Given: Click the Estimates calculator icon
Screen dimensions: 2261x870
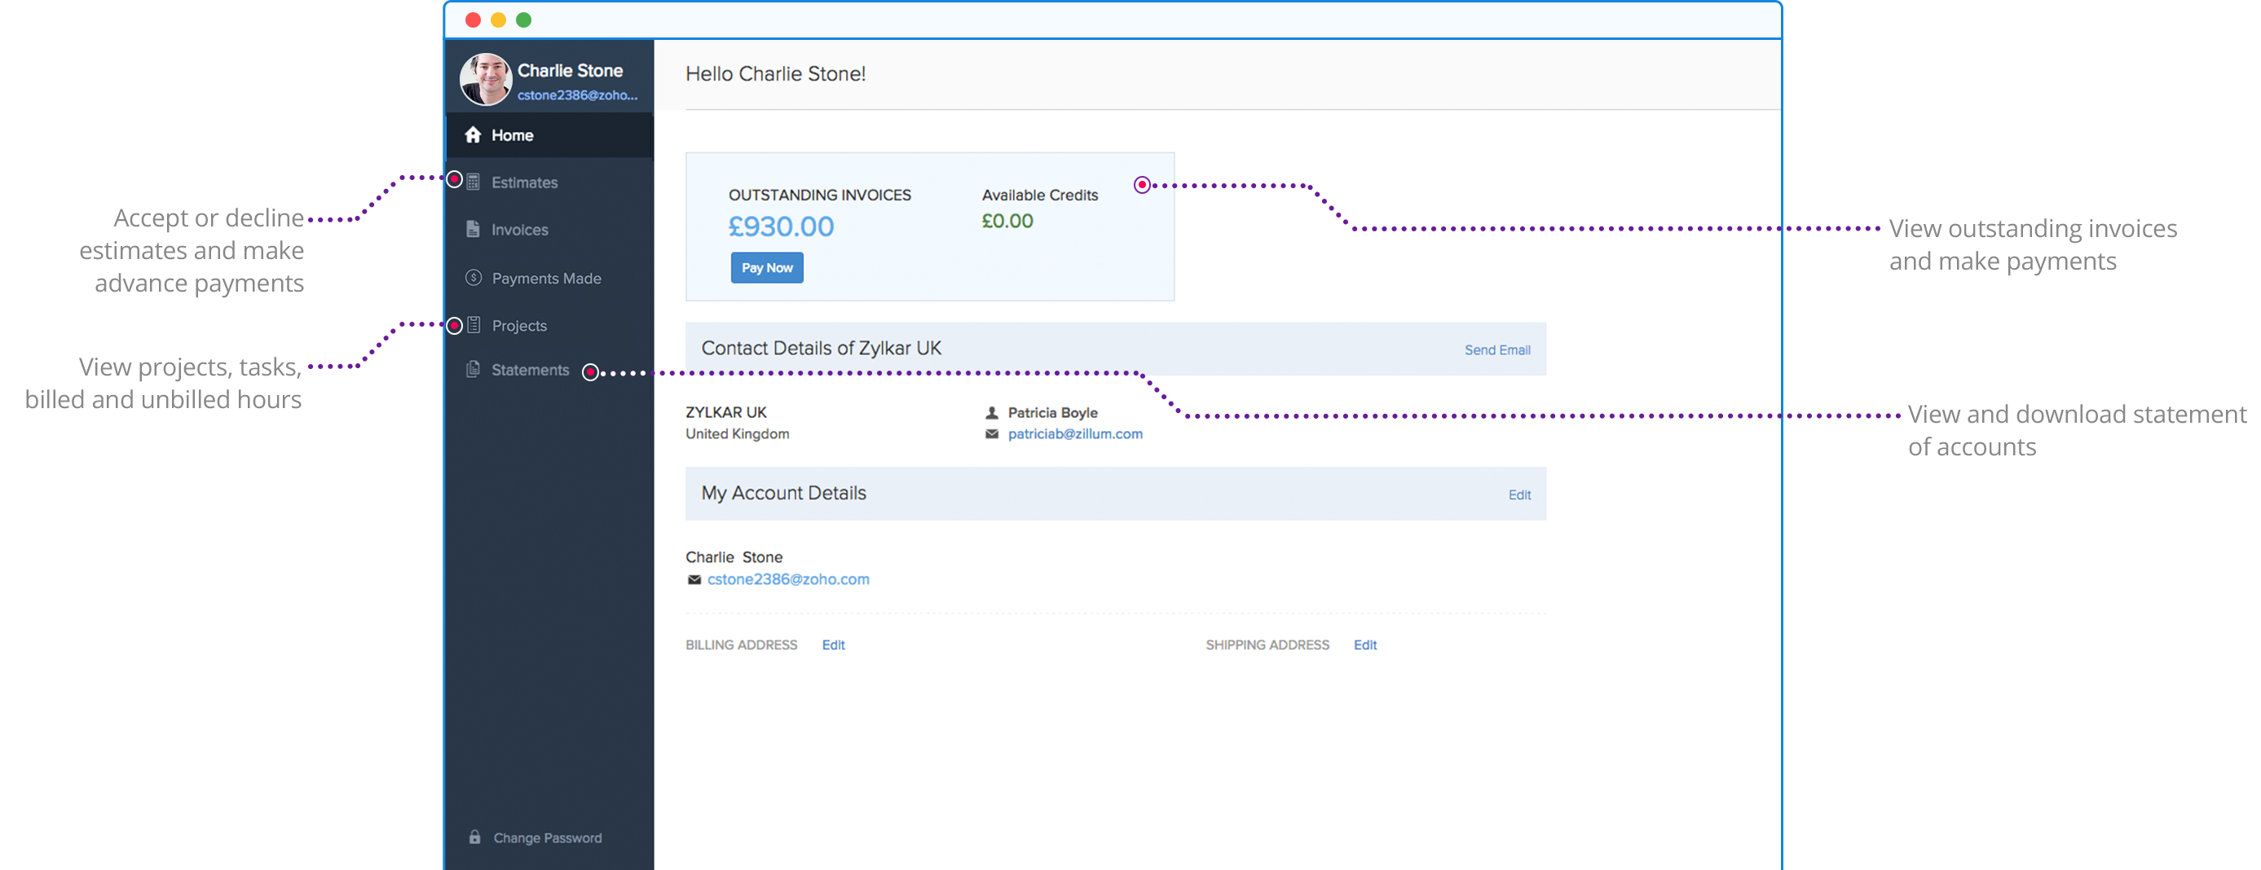Looking at the screenshot, I should tap(473, 182).
